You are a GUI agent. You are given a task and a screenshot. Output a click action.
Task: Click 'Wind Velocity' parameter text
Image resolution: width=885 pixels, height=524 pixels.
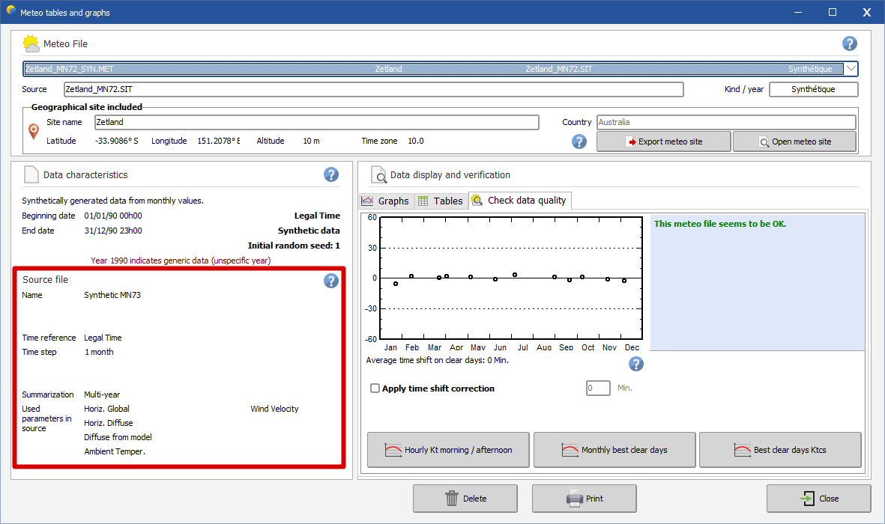[x=274, y=409]
